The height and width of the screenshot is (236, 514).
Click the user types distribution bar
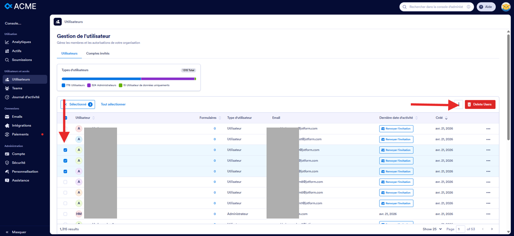tap(128, 79)
